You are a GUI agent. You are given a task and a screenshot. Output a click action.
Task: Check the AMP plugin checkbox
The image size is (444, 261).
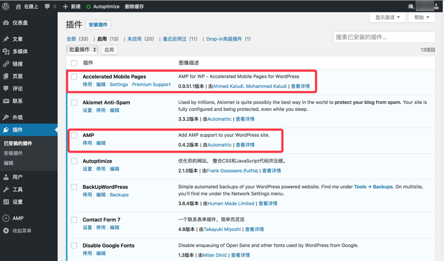[74, 135]
